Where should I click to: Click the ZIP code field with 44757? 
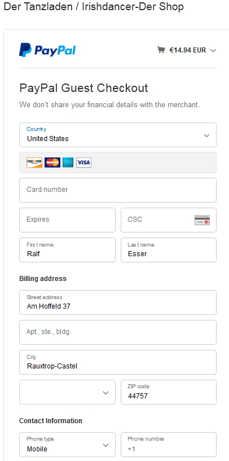point(169,392)
